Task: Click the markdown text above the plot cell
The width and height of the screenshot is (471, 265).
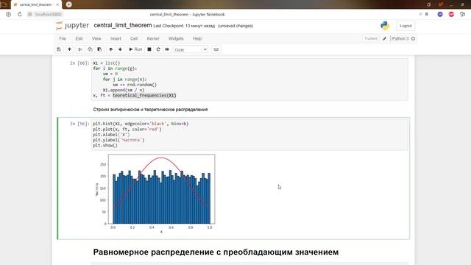Action: coord(150,110)
